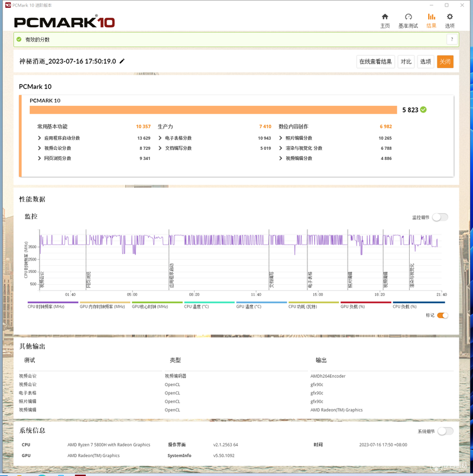The width and height of the screenshot is (473, 476).
Task: Click the 网页浏览 marker on chart
Action: pyautogui.click(x=89, y=279)
